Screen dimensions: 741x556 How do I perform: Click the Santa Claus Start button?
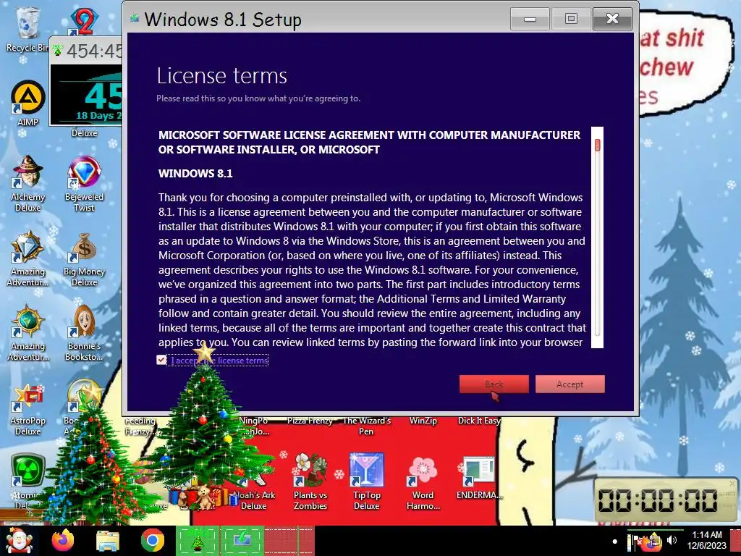[19, 541]
